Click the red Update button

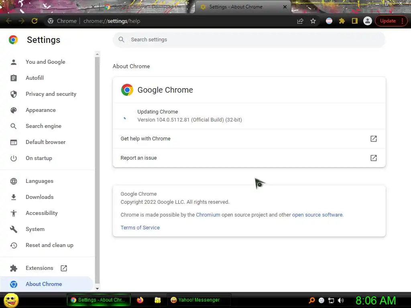(388, 21)
